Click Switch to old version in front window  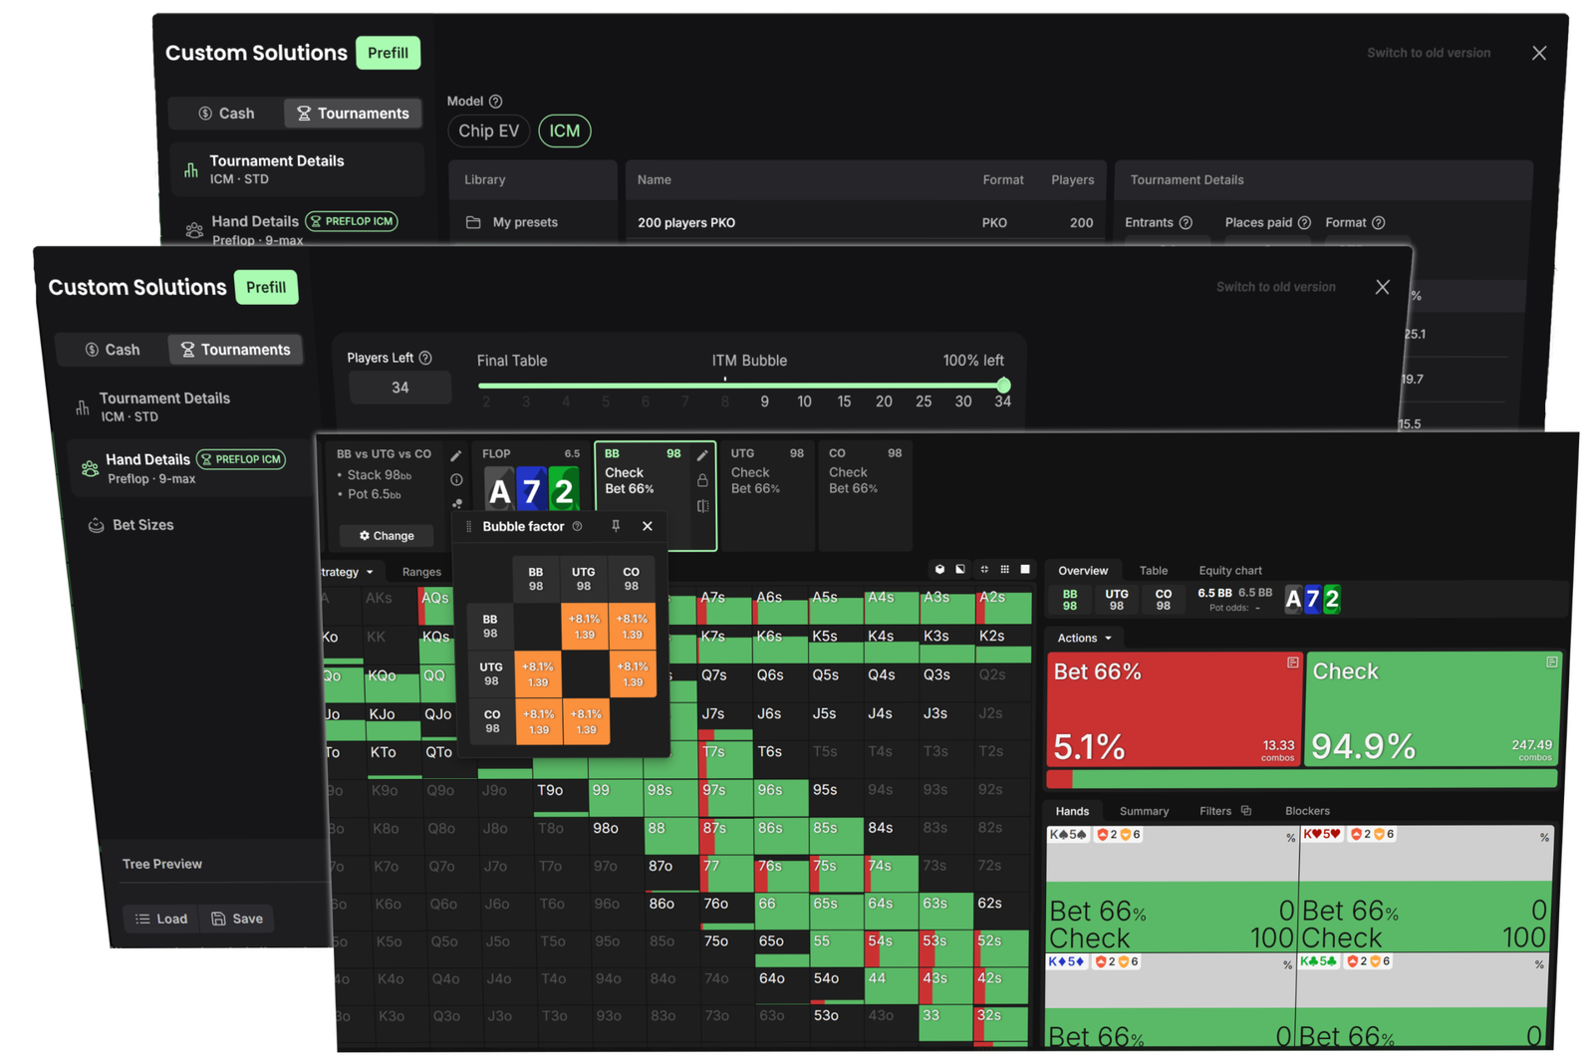1275,287
